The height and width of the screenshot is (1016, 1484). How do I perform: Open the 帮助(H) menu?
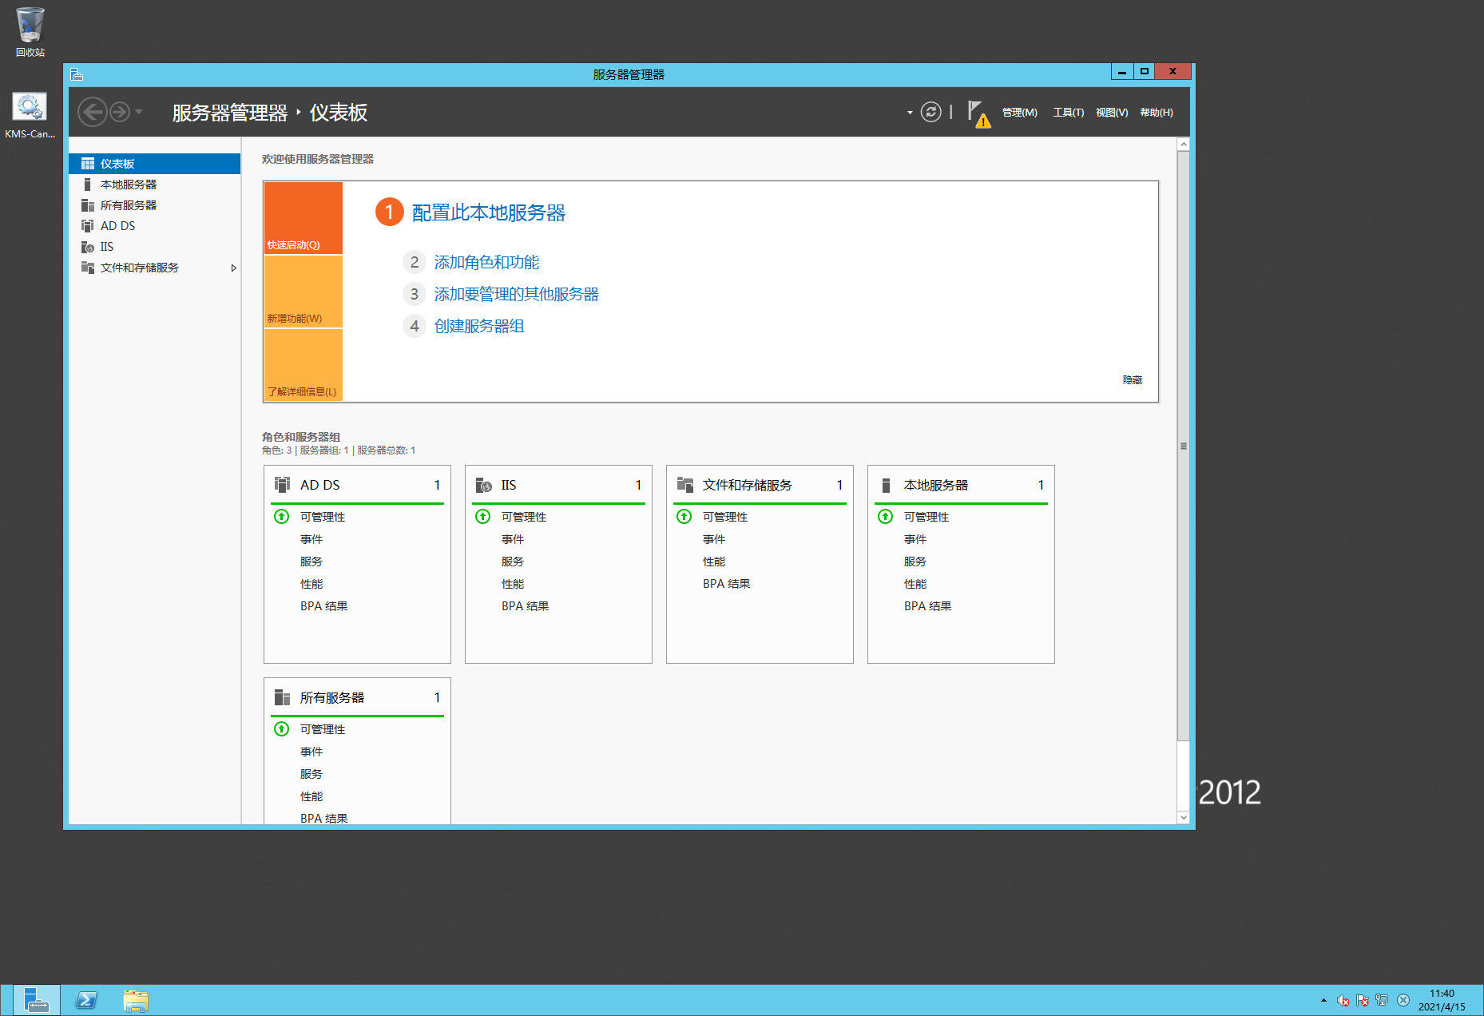tap(1157, 113)
